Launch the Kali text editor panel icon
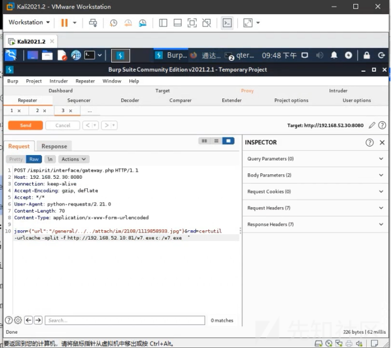This screenshot has width=391, height=348. point(62,55)
